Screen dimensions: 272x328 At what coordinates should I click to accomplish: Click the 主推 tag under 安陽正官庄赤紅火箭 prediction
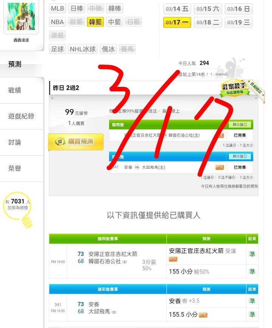173,259
